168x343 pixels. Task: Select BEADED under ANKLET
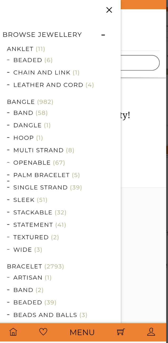coord(28,60)
